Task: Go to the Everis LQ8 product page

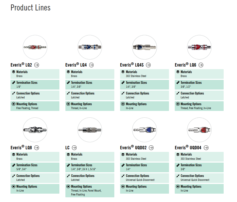Action: [x=21, y=148]
